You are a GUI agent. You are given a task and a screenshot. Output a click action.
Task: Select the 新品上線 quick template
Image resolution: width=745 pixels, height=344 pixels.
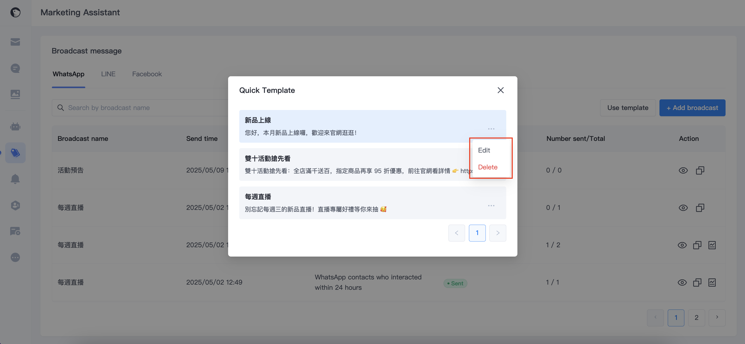[372, 126]
